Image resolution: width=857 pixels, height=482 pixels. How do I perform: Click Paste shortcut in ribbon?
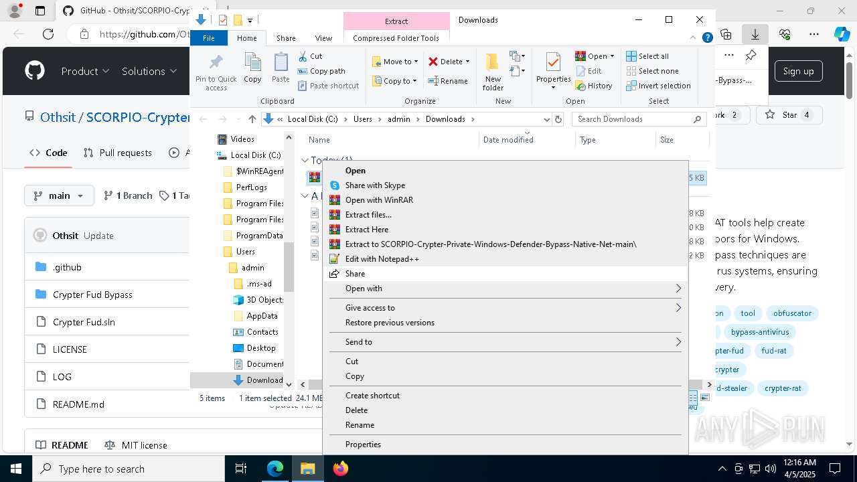point(328,86)
